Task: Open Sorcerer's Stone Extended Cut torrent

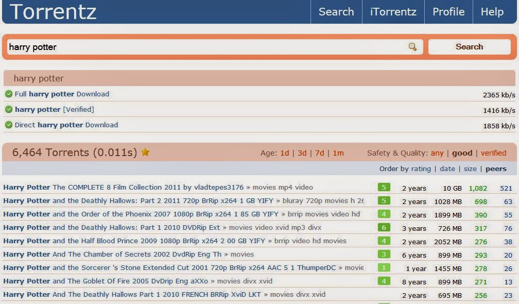Action: (169, 267)
